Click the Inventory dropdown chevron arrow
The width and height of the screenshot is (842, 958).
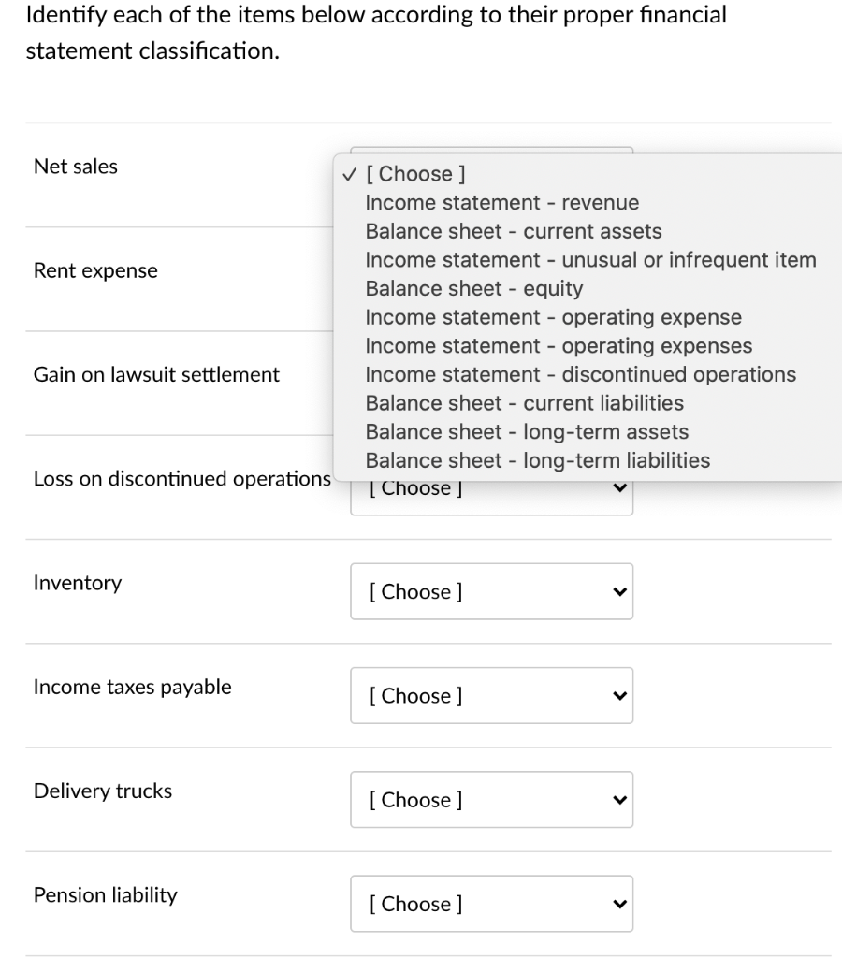tap(617, 591)
